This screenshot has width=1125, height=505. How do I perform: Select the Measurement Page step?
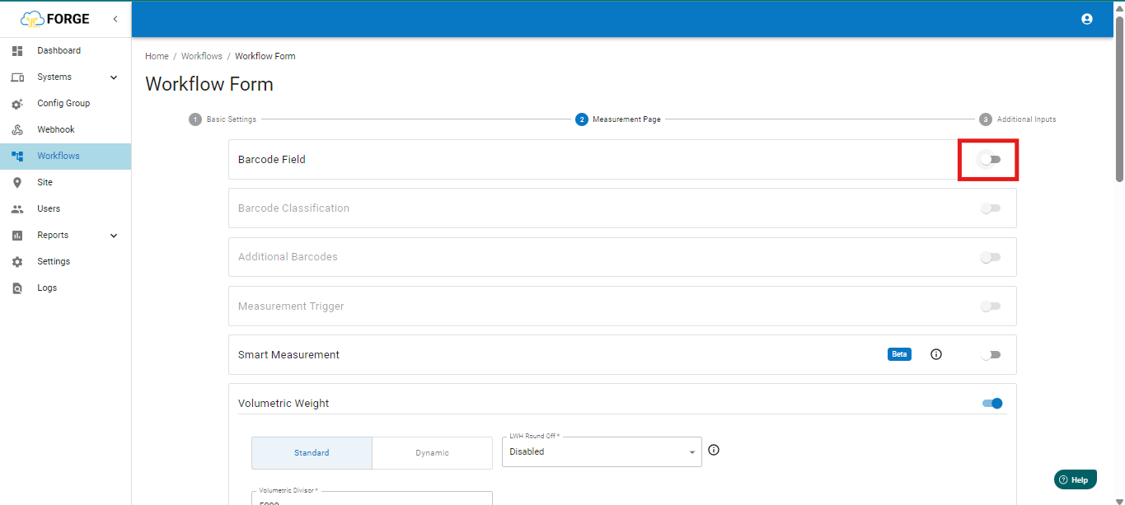tap(618, 119)
